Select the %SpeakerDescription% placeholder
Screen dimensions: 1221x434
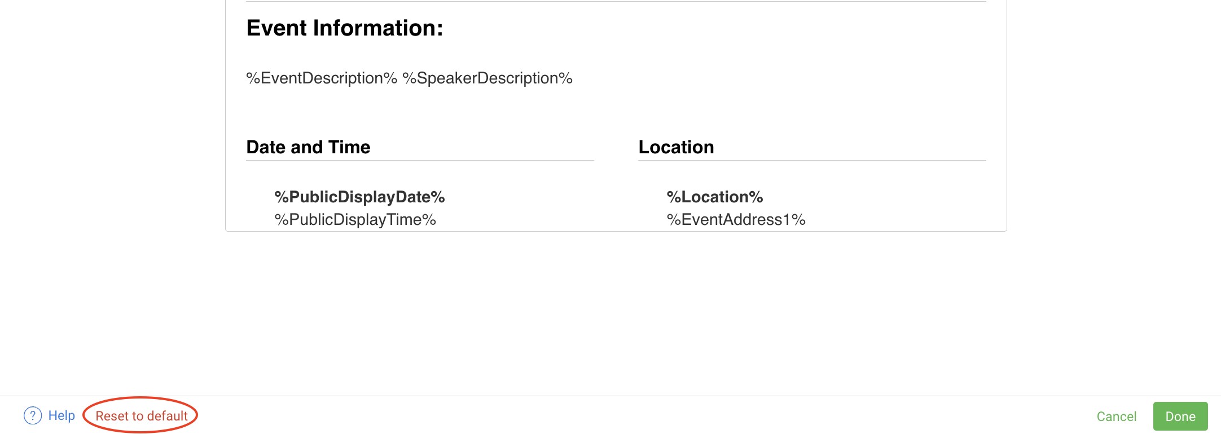[x=487, y=78]
